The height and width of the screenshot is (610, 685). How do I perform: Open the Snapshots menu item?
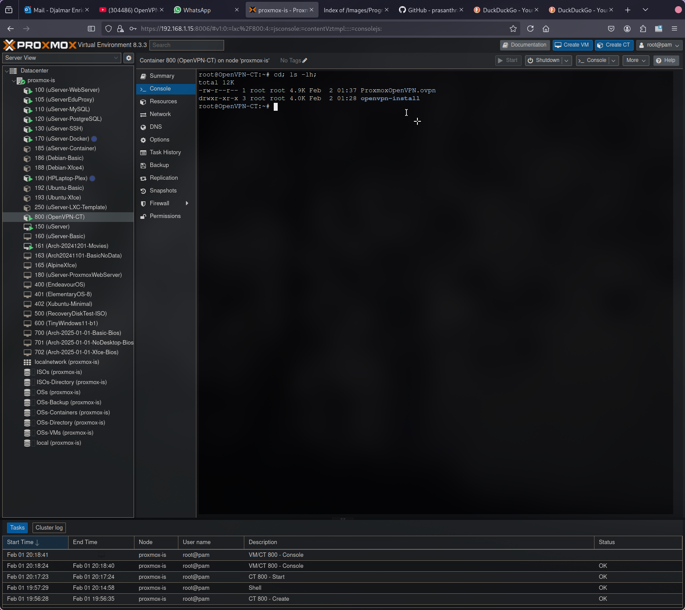[163, 191]
